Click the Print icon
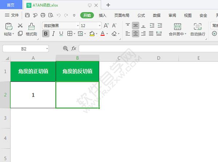This screenshot has height=162, width=218. pos(43,15)
